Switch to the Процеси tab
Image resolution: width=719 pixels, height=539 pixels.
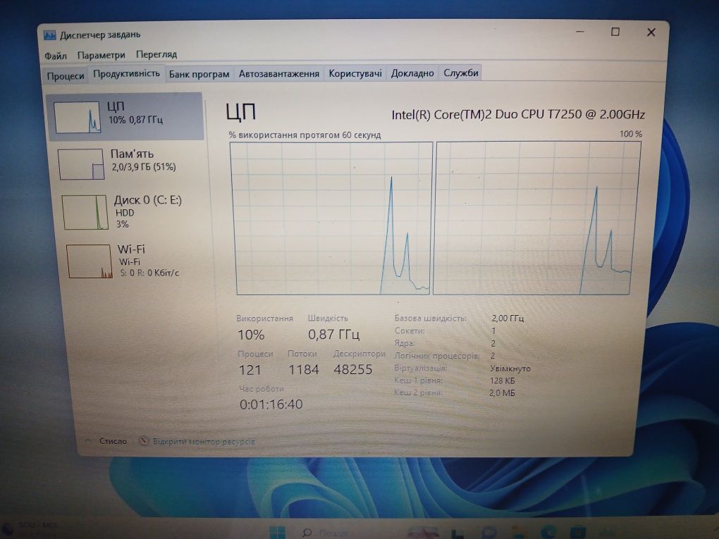click(x=66, y=76)
